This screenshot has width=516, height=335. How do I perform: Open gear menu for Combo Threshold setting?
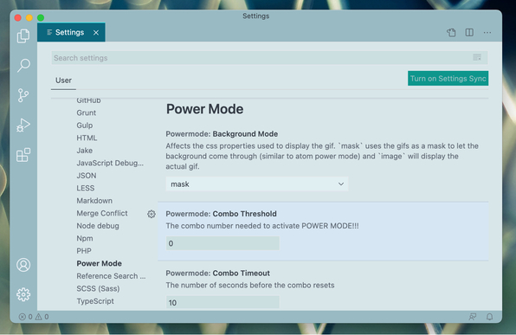[x=151, y=214]
